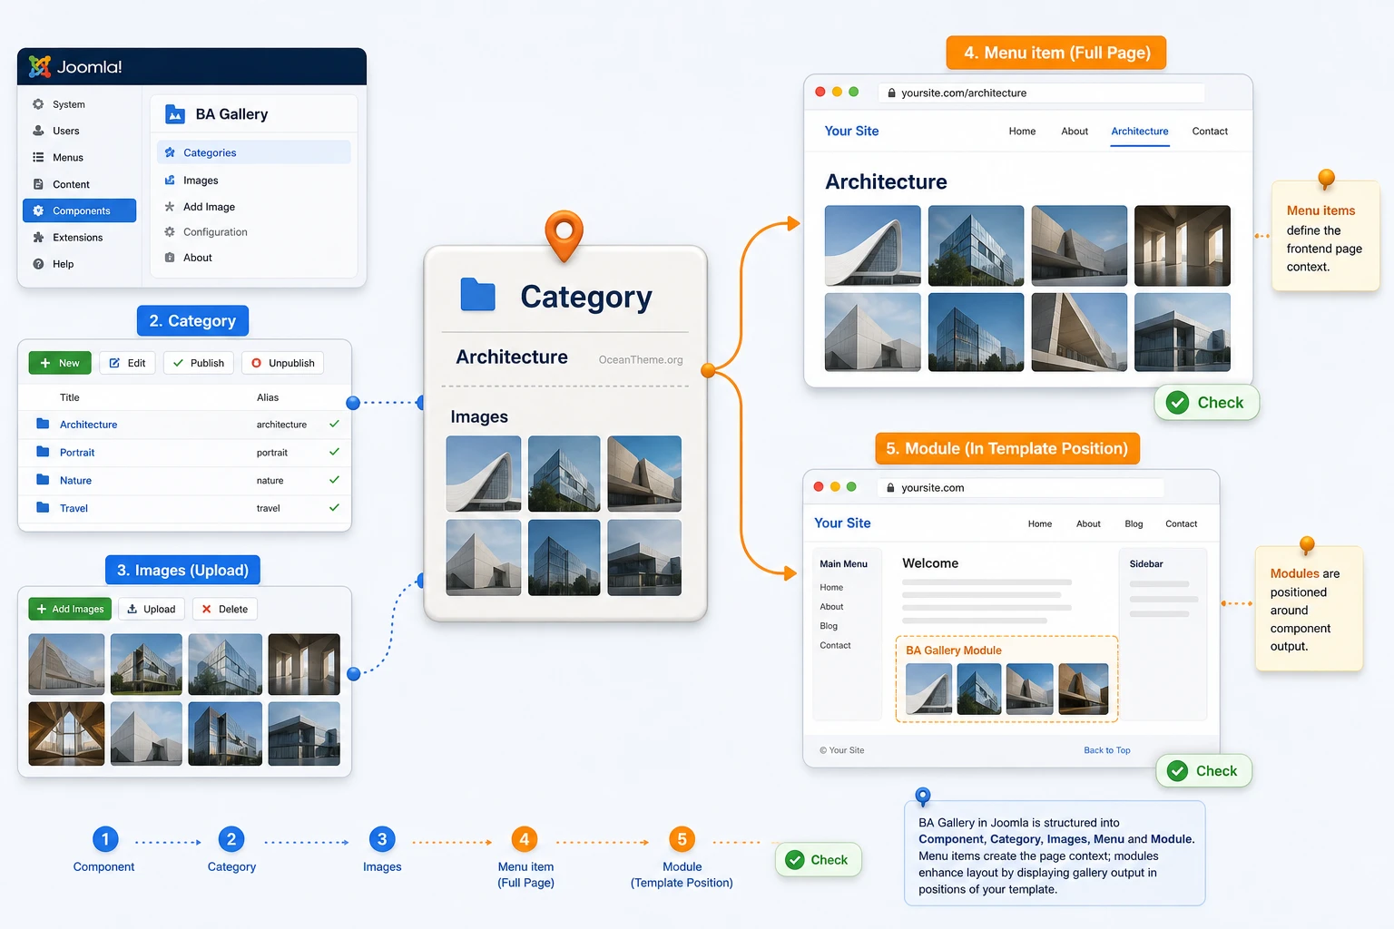Toggle published check for Nature row

click(x=334, y=480)
